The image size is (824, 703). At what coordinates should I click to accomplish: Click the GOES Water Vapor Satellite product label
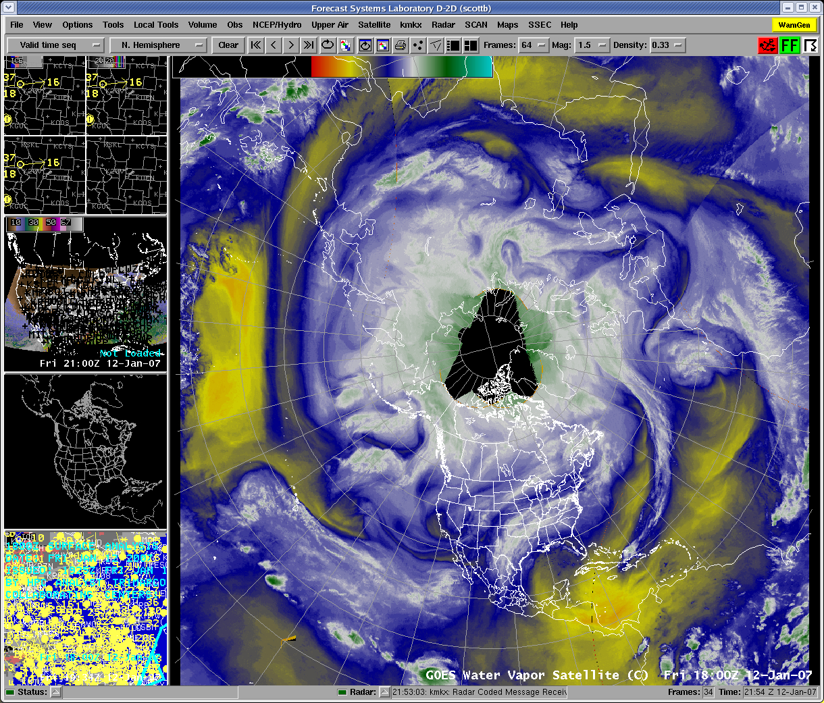[x=537, y=675]
